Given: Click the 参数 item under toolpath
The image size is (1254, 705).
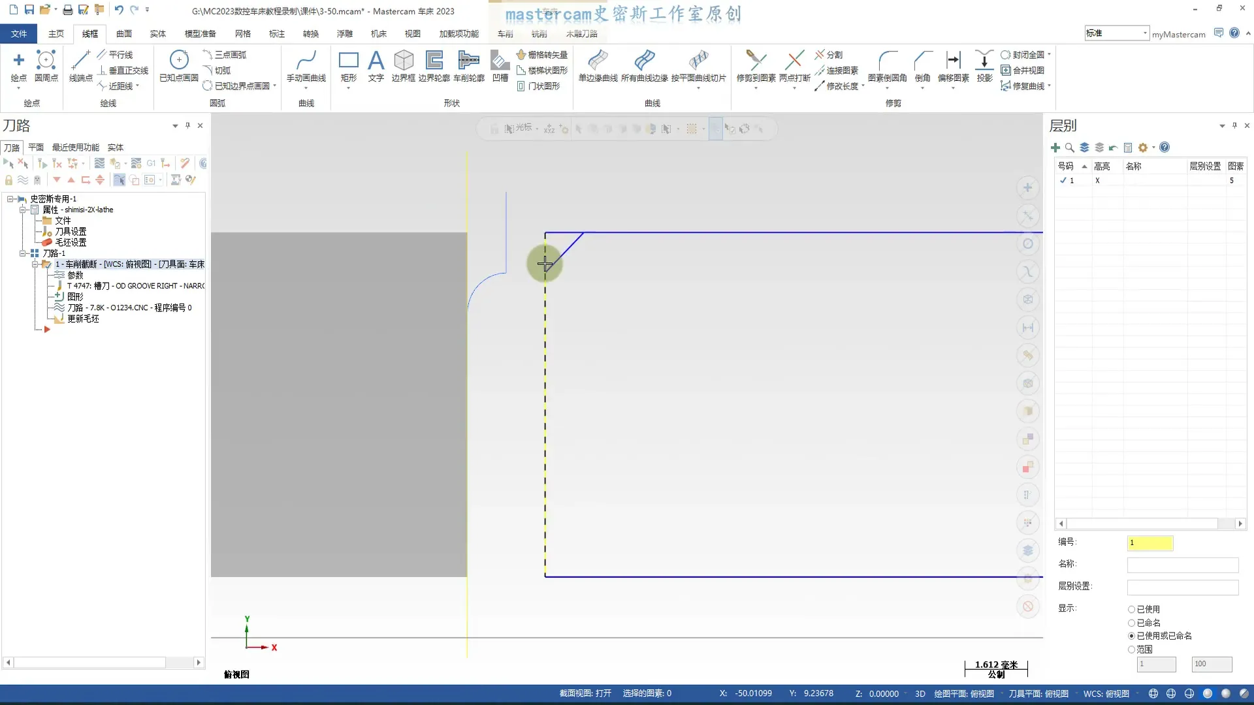Looking at the screenshot, I should pyautogui.click(x=75, y=275).
